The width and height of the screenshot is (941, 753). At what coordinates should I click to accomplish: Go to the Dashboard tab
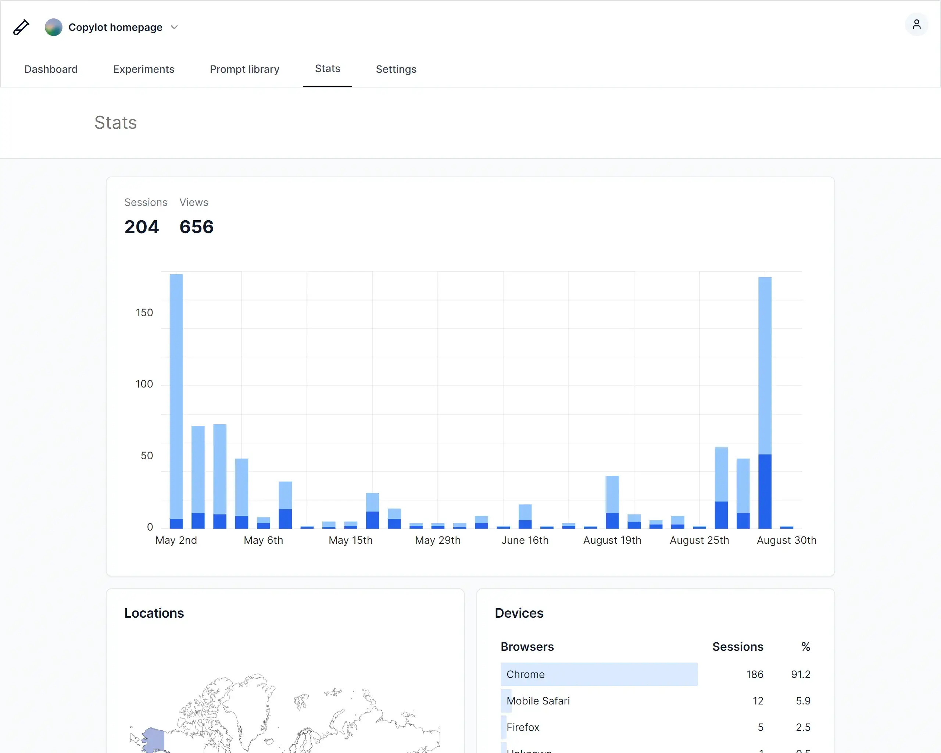coord(51,69)
